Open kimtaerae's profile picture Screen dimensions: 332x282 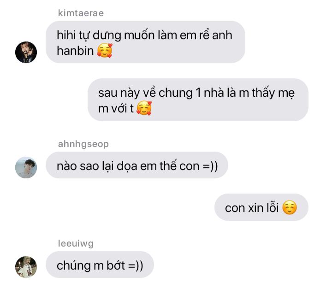tap(26, 52)
